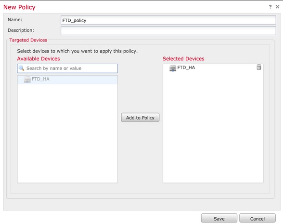Image resolution: width=283 pixels, height=224 pixels.
Task: Click the FTD_HA device icon in Selected Devices
Action: [x=173, y=68]
